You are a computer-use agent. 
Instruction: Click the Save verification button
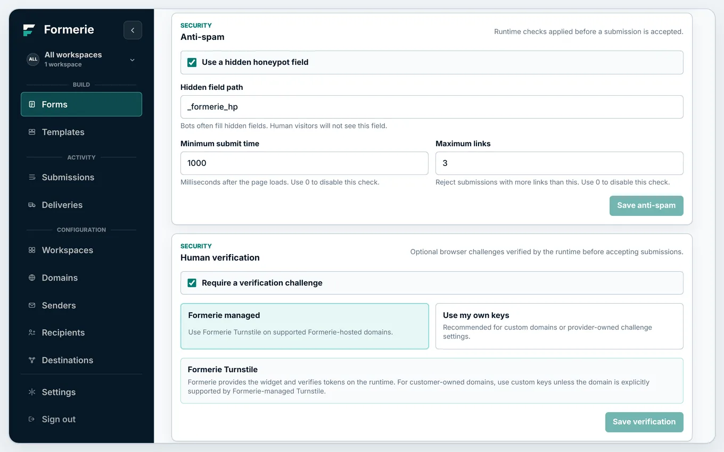pyautogui.click(x=644, y=422)
